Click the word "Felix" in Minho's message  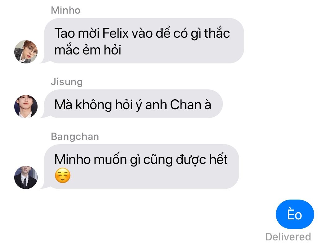(x=116, y=33)
